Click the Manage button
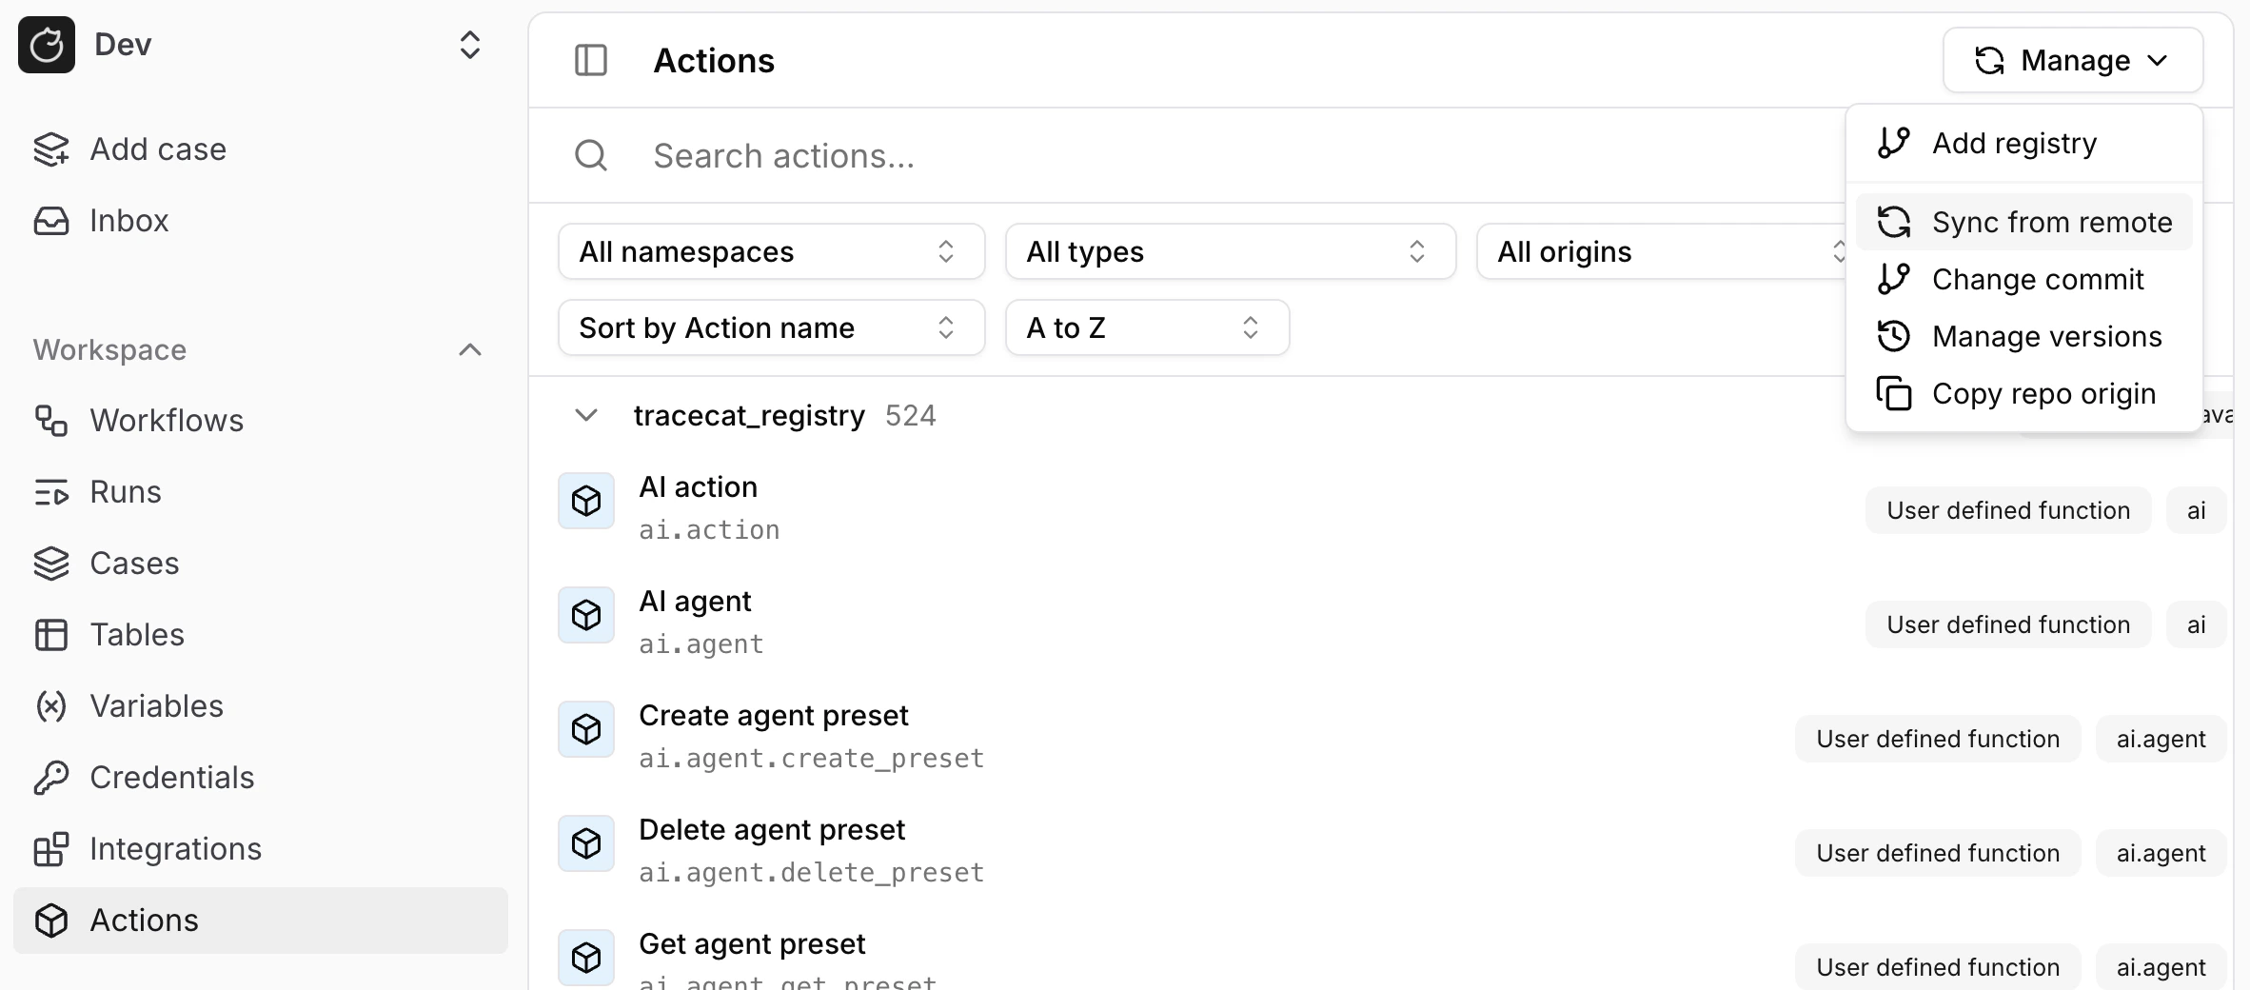Viewport: 2250px width, 990px height. (x=2072, y=60)
